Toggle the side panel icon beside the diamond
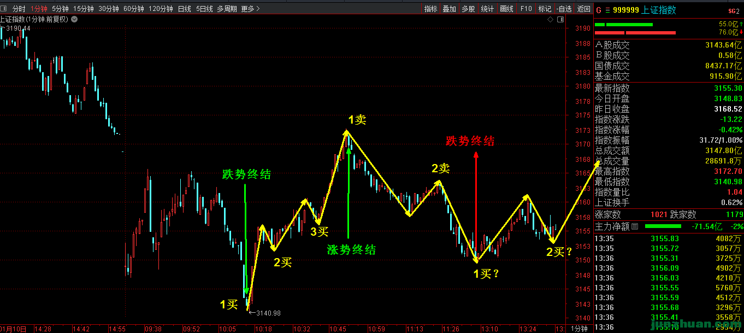The width and height of the screenshot is (744, 333). [561, 19]
